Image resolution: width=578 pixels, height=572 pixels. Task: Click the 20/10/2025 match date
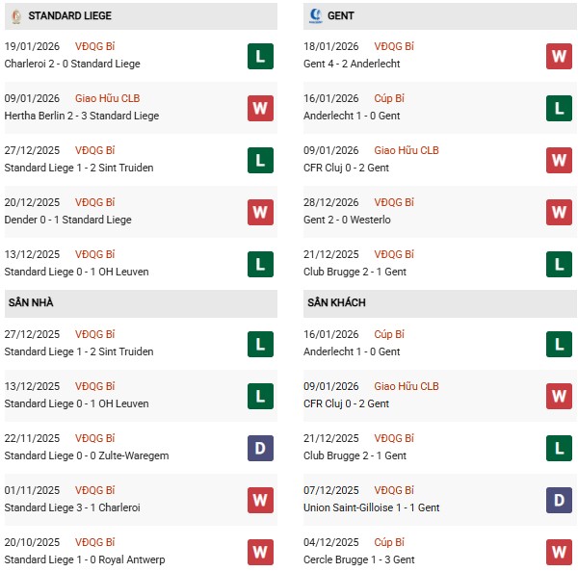(x=32, y=542)
